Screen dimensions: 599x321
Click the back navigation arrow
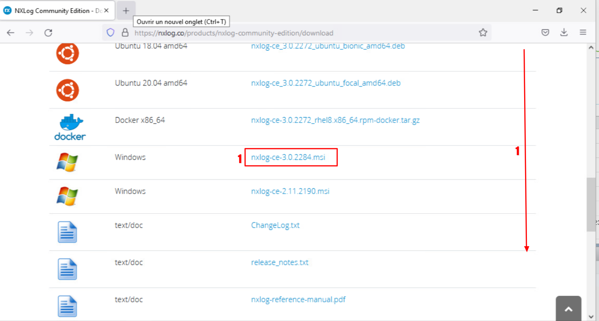tap(11, 33)
